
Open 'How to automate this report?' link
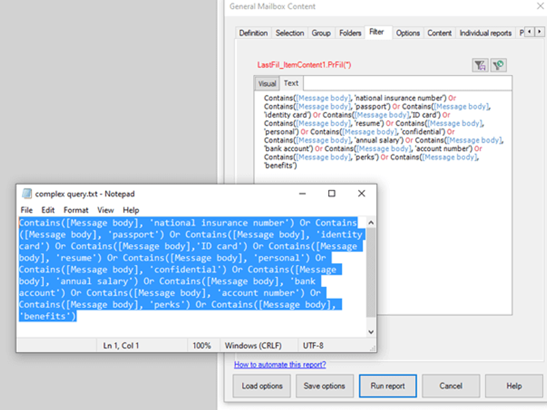point(280,364)
